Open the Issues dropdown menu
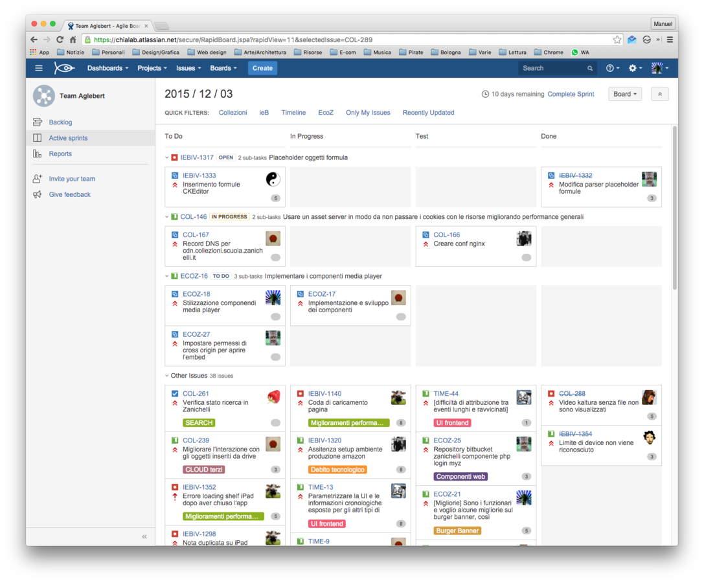Image resolution: width=704 pixels, height=583 pixels. pyautogui.click(x=188, y=68)
